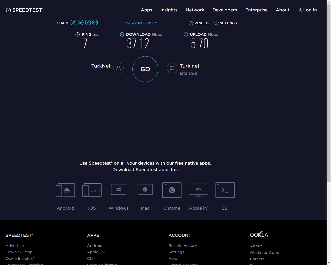Screen dimensions: 331x265
Task: Open the Network menu
Action: [x=195, y=10]
